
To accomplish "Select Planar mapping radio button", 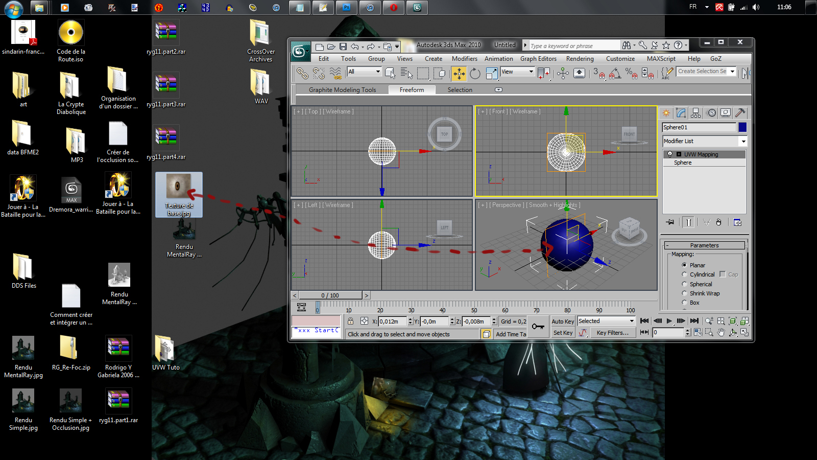I will 684,265.
